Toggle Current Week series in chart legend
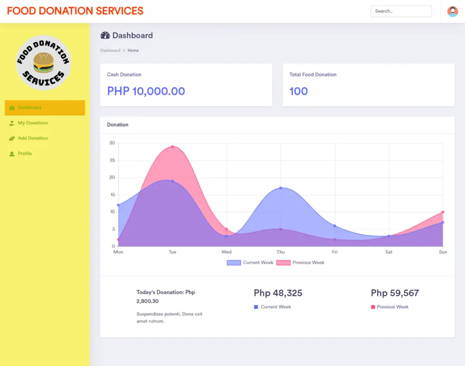This screenshot has height=366, width=465. (x=250, y=262)
